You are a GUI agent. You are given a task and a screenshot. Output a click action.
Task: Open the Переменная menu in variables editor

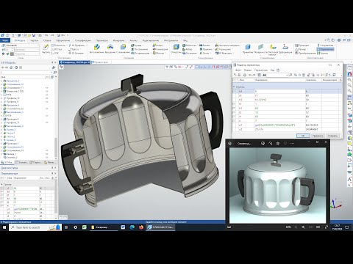click(x=260, y=70)
